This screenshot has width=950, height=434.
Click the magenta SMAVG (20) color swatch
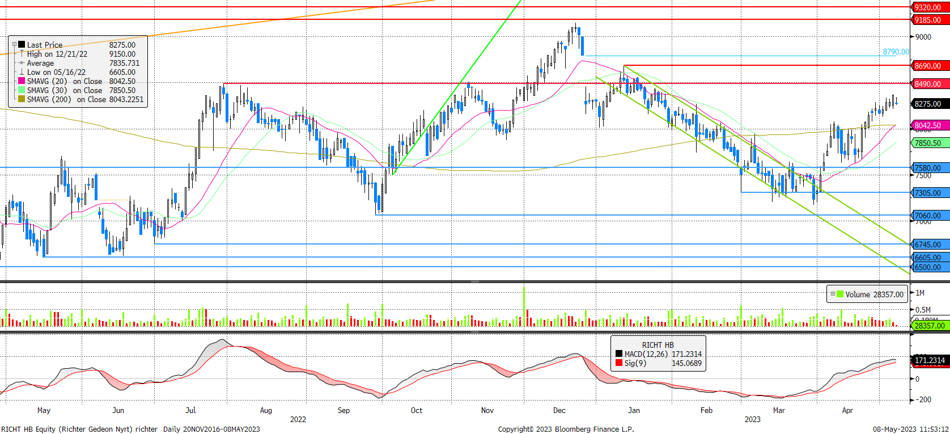click(x=22, y=81)
